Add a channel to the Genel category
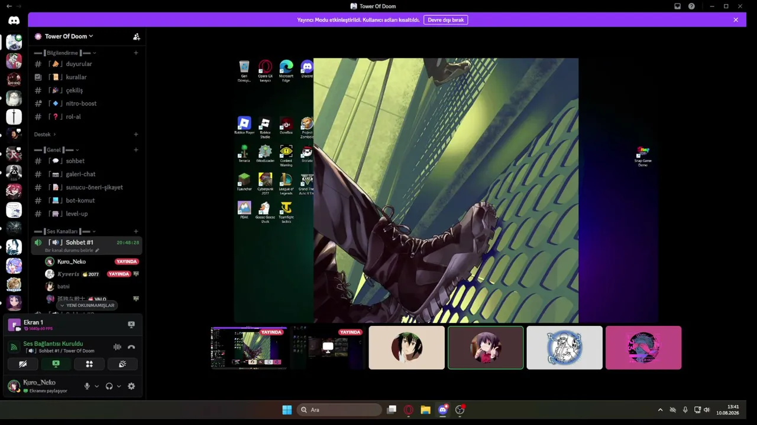 136,150
